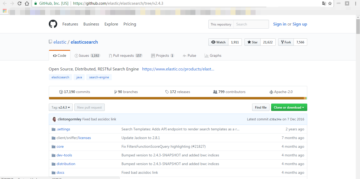Open commit message Update Jackson to 2.8.1
The height and width of the screenshot is (179, 360).
tap(141, 138)
